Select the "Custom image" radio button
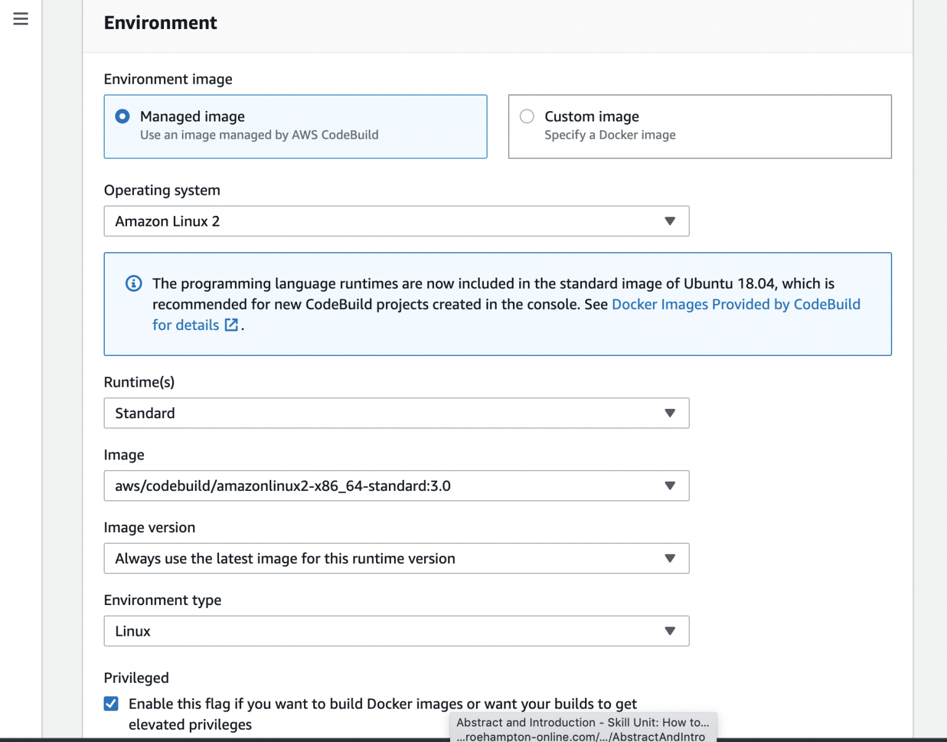 click(x=527, y=116)
